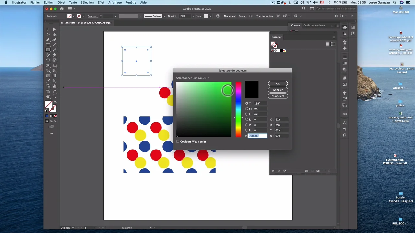The image size is (415, 233).
Task: Select the Eraser tool
Action: (x=54, y=55)
